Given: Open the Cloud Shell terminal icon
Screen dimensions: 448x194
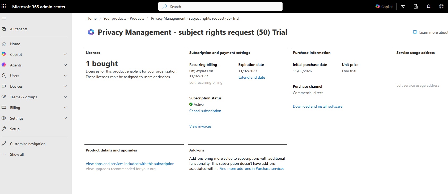Looking at the screenshot, I should [x=403, y=7].
